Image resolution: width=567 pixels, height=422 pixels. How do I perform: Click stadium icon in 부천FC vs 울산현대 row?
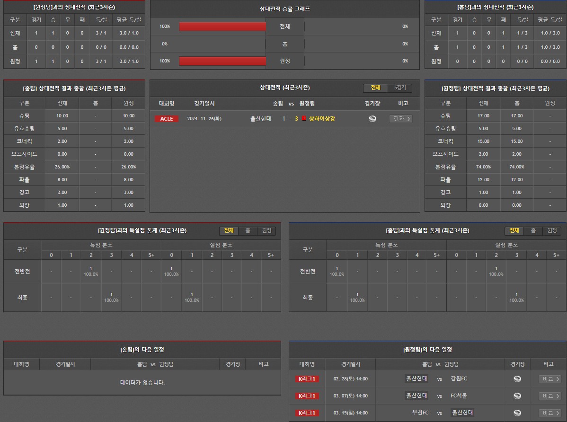pos(517,413)
